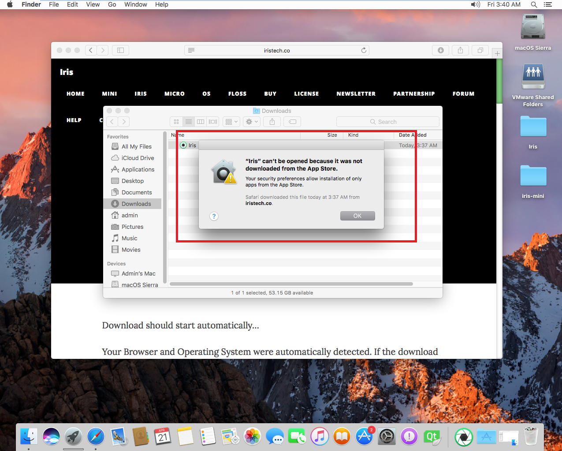Screen dimensions: 562x451
Task: Click the Qt application icon in Dock
Action: (432, 436)
